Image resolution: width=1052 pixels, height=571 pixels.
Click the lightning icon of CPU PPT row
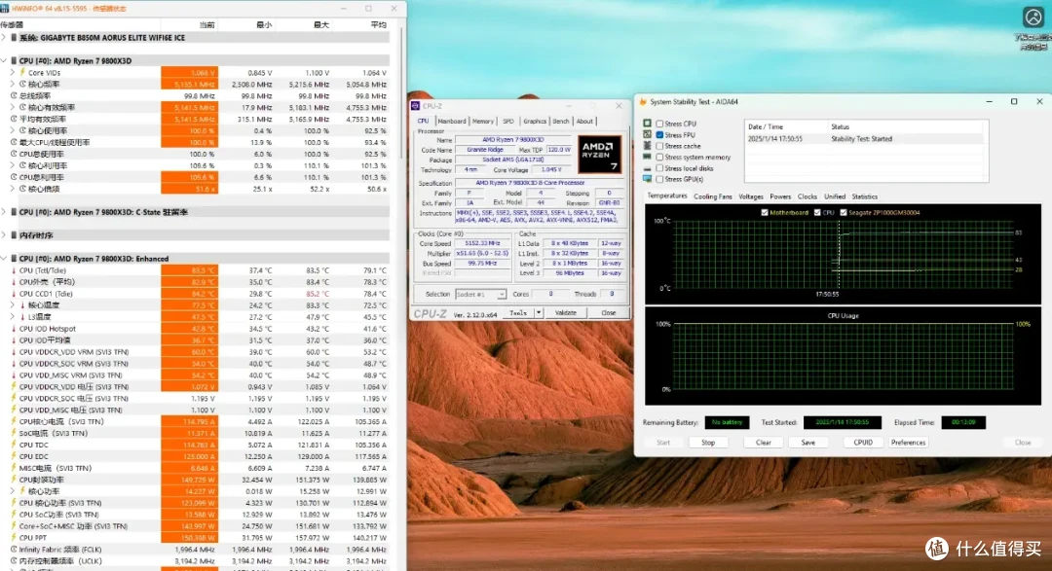click(x=14, y=538)
